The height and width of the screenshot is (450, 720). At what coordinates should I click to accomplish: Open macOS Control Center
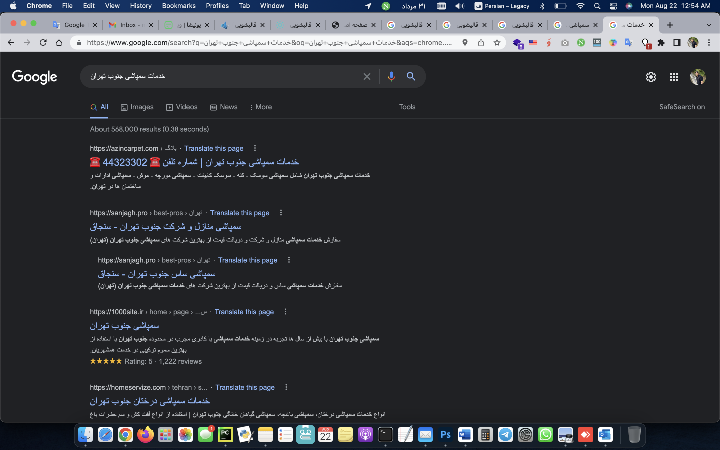[x=613, y=6]
